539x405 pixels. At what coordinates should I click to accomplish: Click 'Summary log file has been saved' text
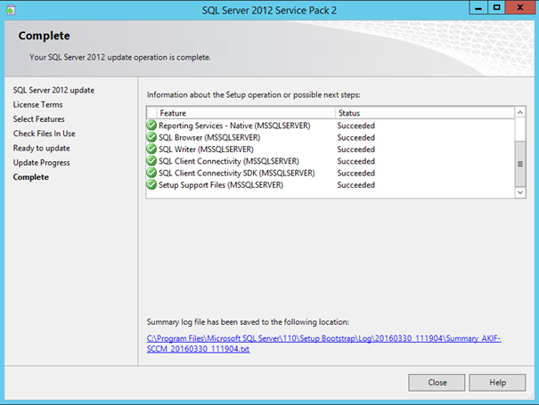click(248, 322)
